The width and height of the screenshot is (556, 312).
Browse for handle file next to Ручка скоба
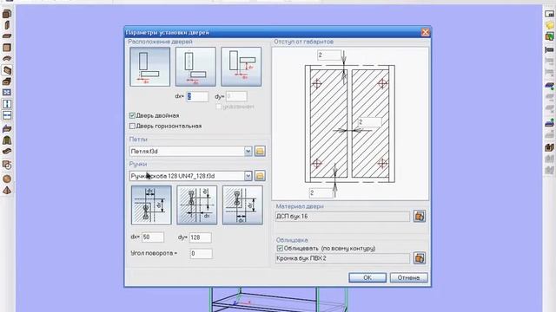pos(260,176)
